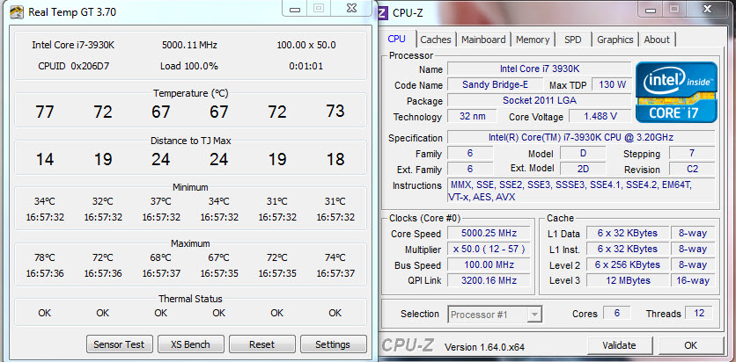Image resolution: width=736 pixels, height=362 pixels.
Task: Minimize the Real Temp GT window
Action: pyautogui.click(x=295, y=9)
